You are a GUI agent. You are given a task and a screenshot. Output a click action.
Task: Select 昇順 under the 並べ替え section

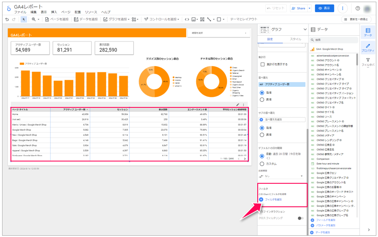pyautogui.click(x=262, y=99)
